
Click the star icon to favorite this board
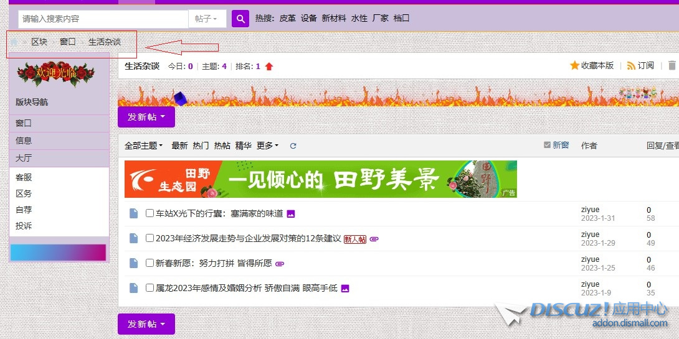574,65
